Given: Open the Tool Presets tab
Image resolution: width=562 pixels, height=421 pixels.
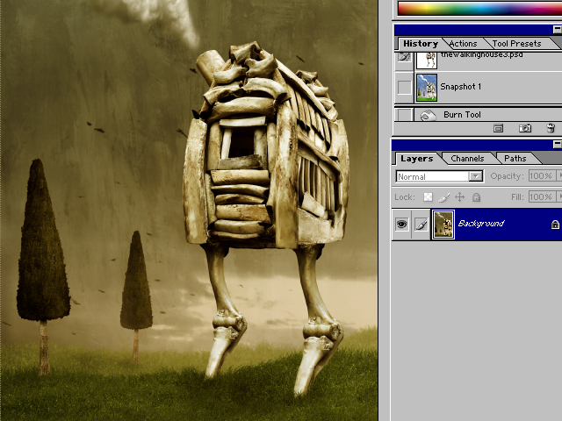Looking at the screenshot, I should (x=516, y=44).
